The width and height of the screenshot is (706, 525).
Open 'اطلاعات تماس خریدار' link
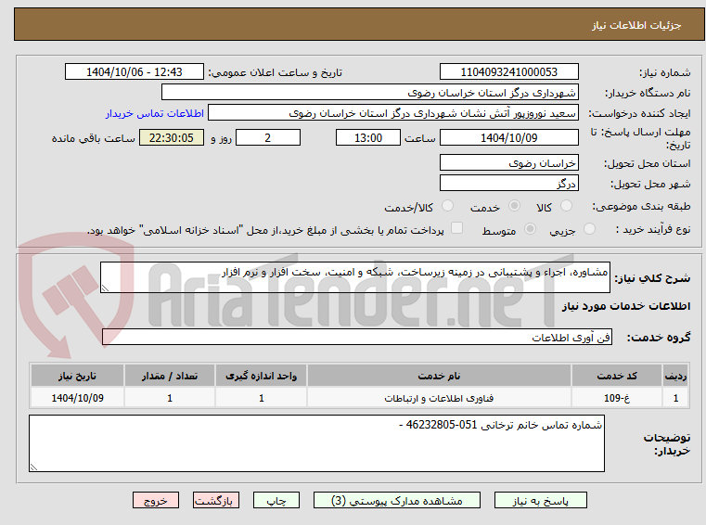point(155,113)
